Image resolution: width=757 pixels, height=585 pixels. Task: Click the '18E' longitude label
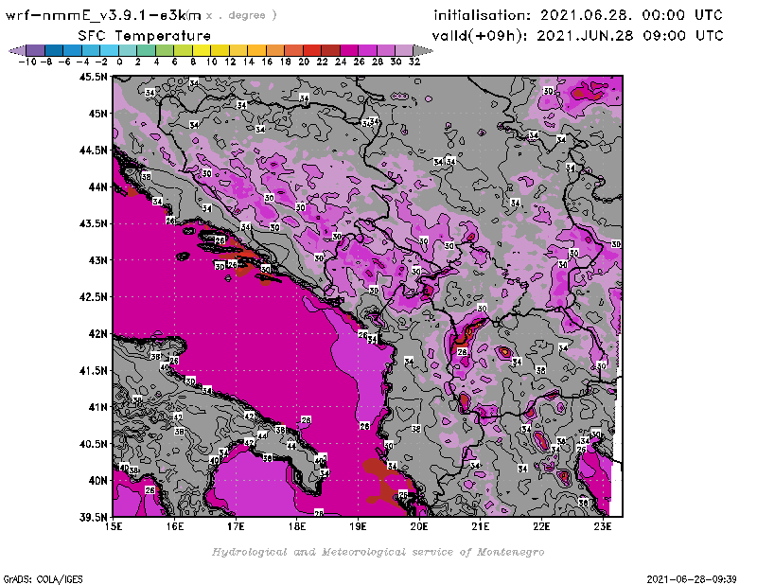coord(297,526)
